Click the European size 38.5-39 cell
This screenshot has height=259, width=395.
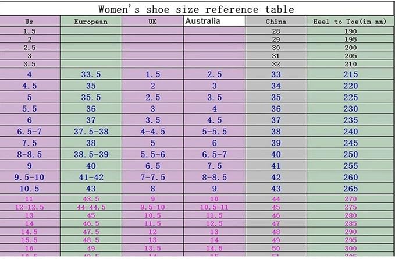click(x=90, y=154)
